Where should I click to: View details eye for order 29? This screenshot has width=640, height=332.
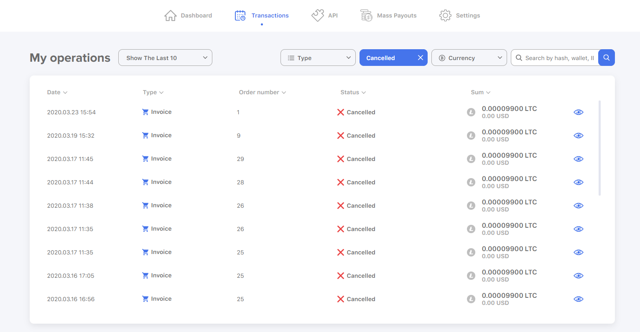point(579,159)
